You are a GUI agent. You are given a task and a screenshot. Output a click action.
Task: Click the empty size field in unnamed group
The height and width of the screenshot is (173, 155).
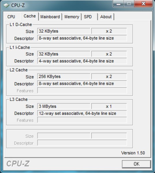coord(64,136)
